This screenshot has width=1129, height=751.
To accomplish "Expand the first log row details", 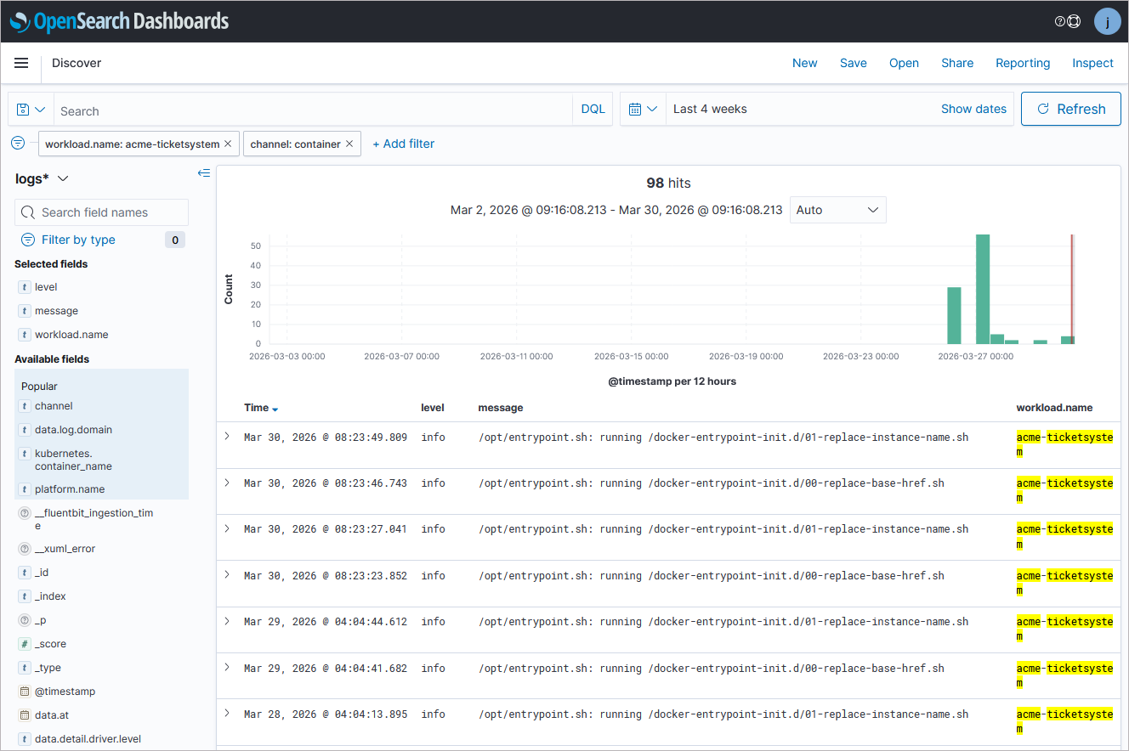I will (227, 436).
